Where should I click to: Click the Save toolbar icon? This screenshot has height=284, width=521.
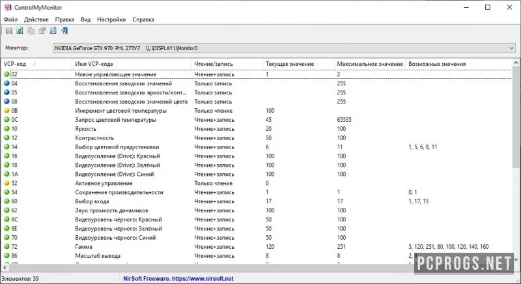(x=9, y=31)
